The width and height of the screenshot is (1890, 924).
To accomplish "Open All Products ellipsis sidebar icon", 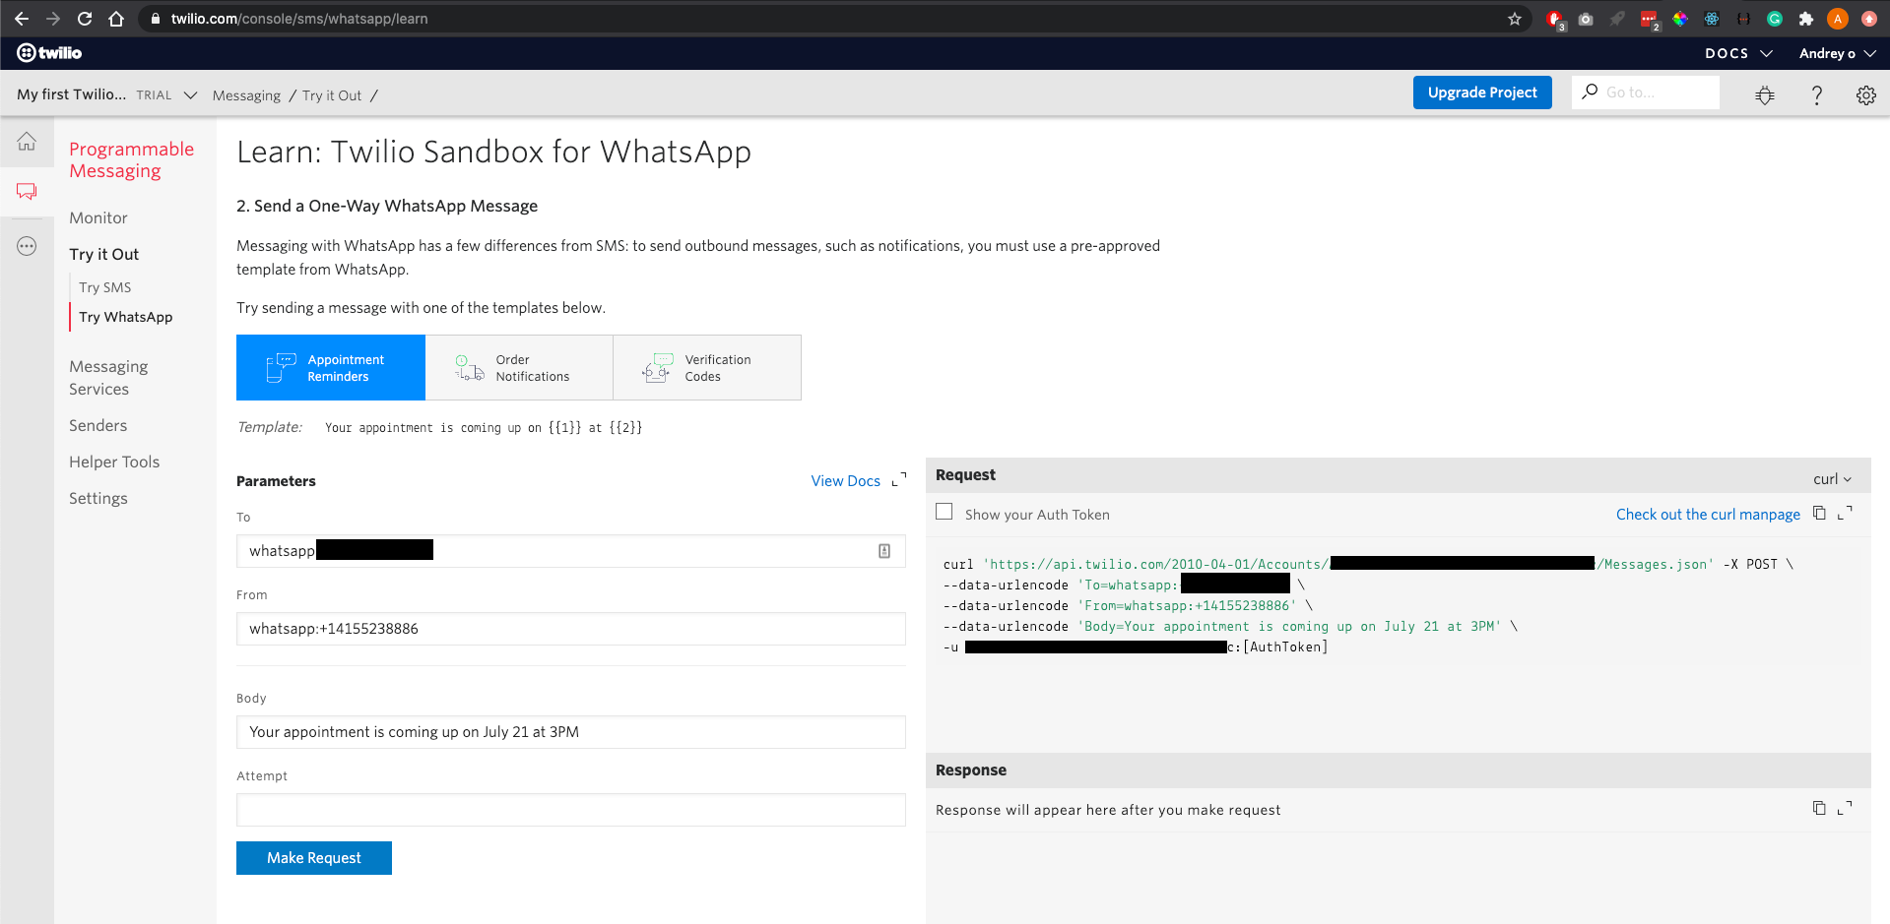I will click(27, 246).
